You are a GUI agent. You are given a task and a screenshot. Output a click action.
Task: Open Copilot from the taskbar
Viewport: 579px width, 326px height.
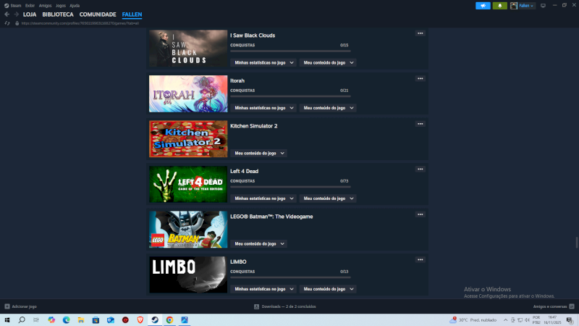pos(51,320)
